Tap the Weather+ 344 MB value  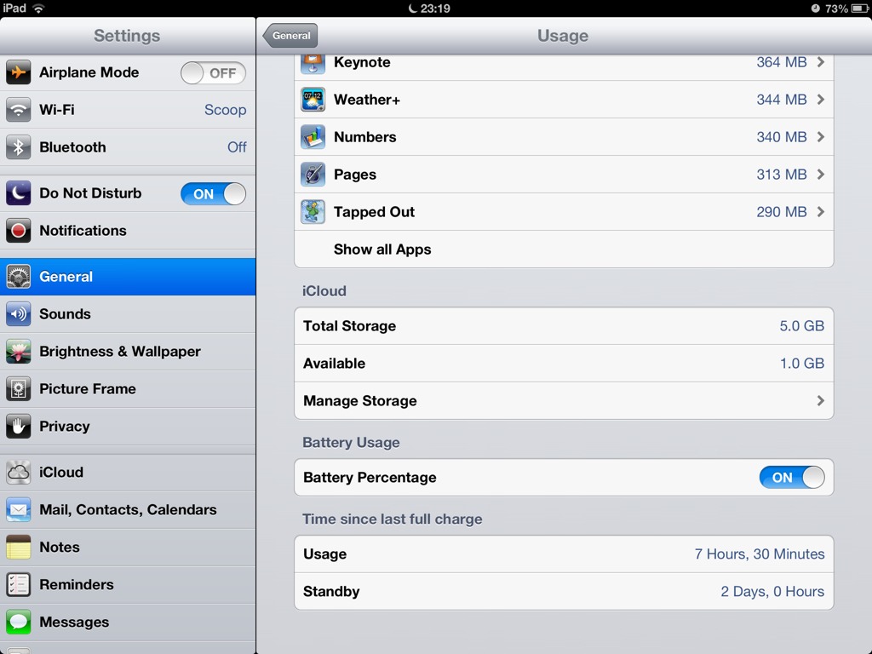coord(782,100)
